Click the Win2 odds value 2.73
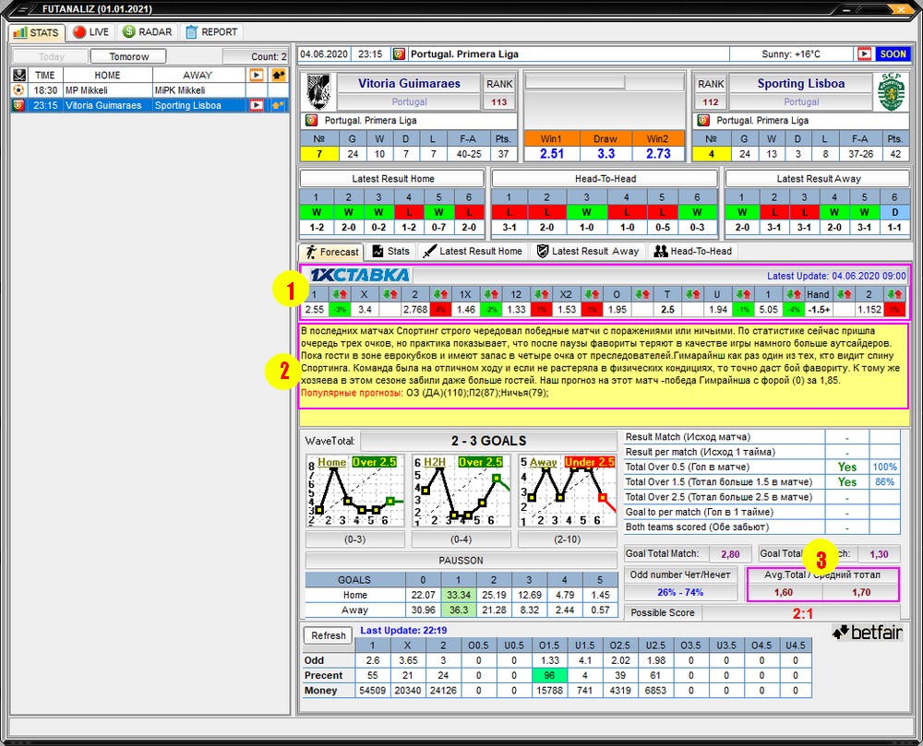The width and height of the screenshot is (923, 746). pyautogui.click(x=658, y=154)
